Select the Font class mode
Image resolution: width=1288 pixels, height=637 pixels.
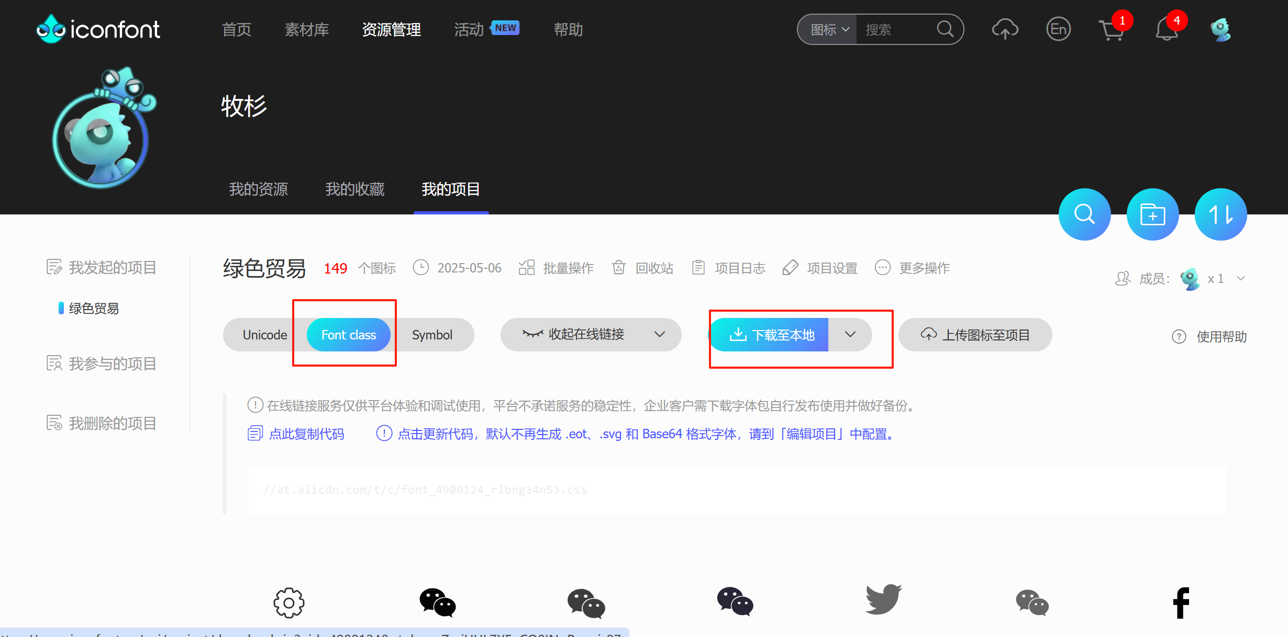[x=348, y=335]
